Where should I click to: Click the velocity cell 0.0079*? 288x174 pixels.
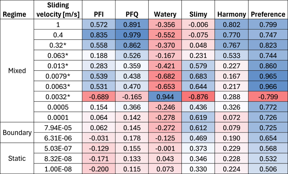point(58,76)
